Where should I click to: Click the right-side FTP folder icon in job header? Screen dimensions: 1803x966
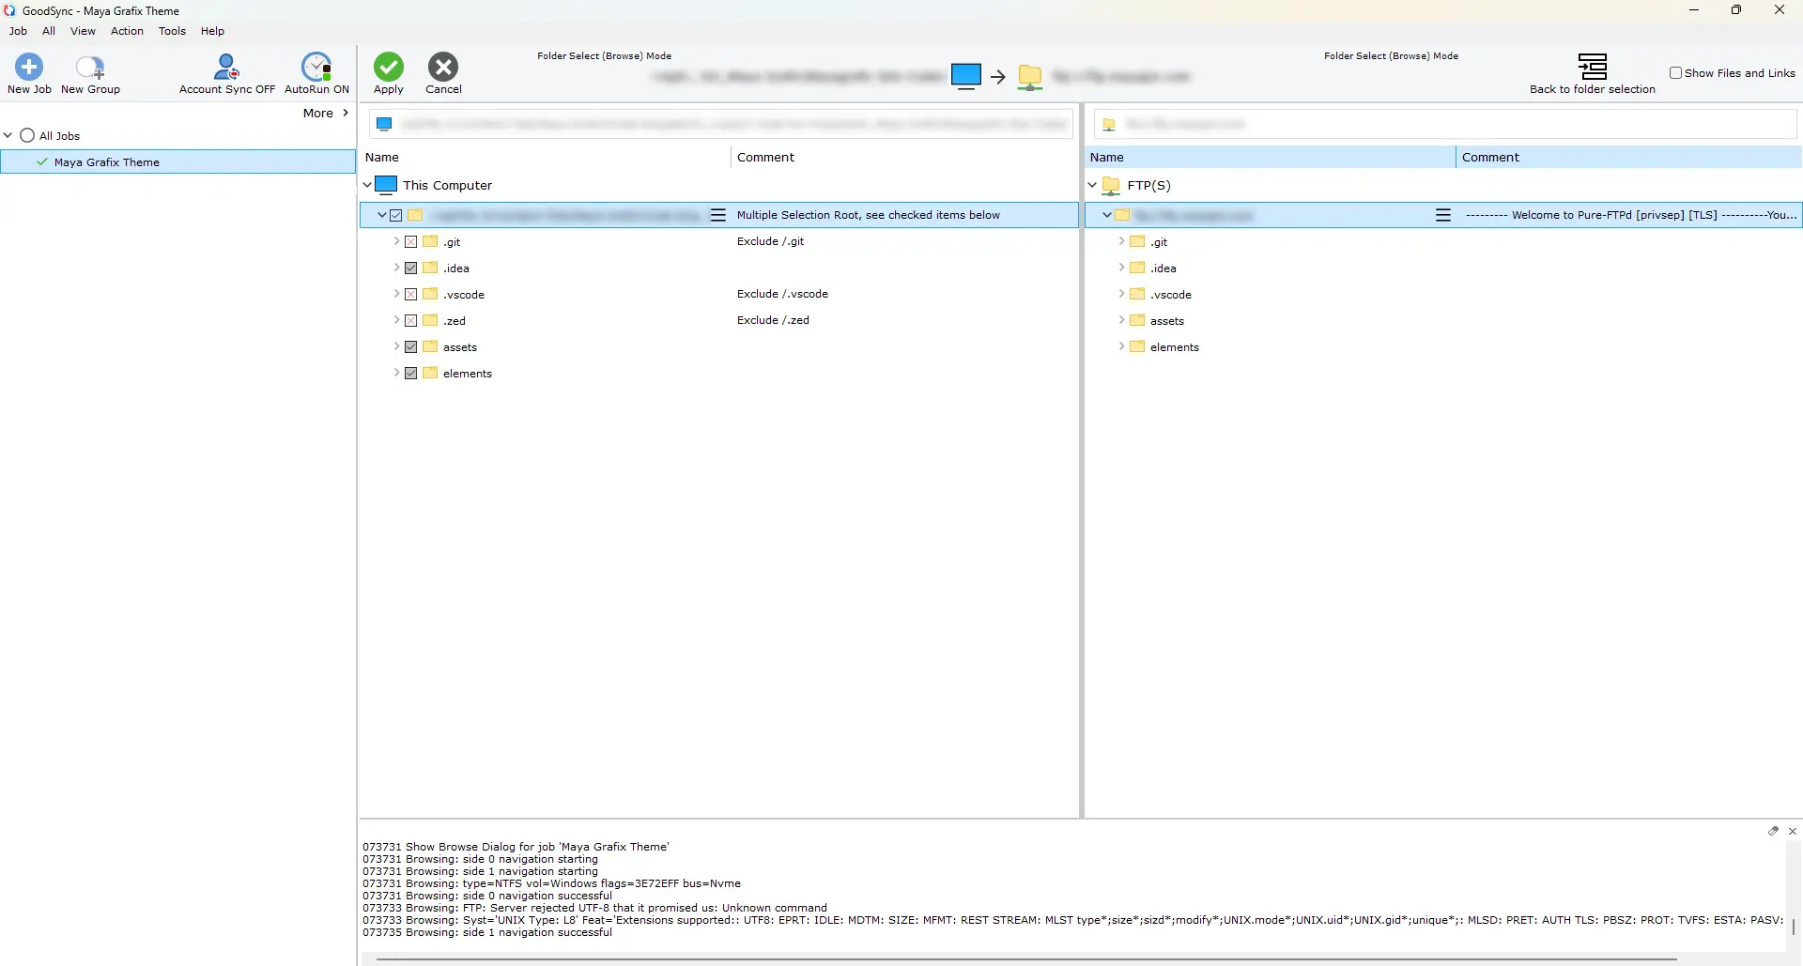tap(1030, 77)
